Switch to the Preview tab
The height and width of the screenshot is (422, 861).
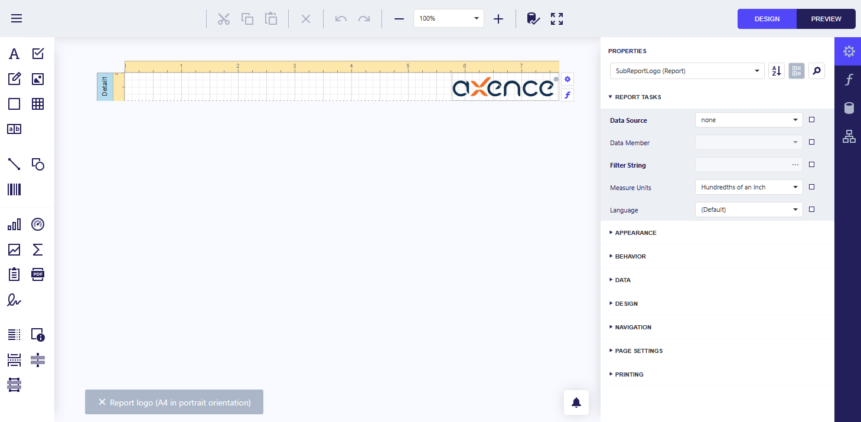pyautogui.click(x=826, y=19)
